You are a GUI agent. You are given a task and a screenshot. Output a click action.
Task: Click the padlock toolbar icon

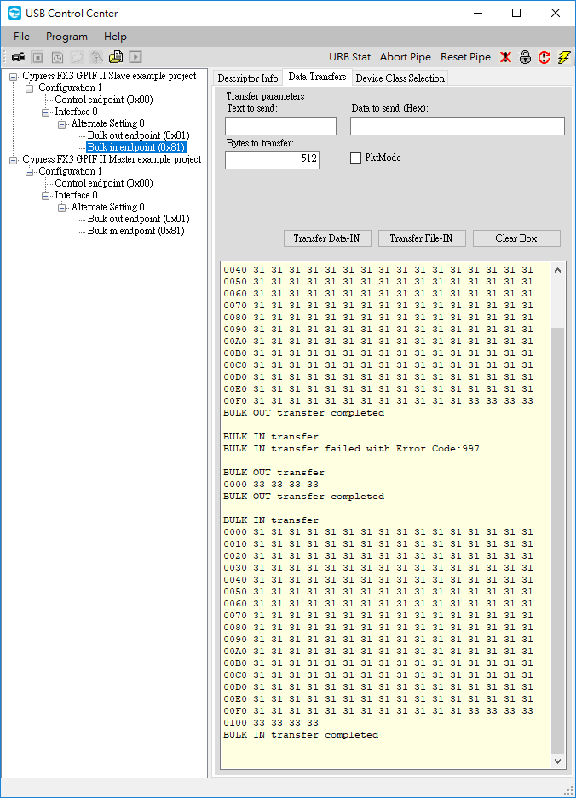pyautogui.click(x=525, y=57)
